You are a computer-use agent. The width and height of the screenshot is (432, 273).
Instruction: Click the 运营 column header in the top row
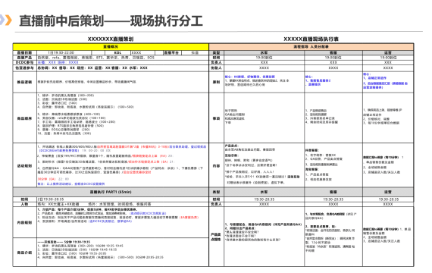point(388,52)
